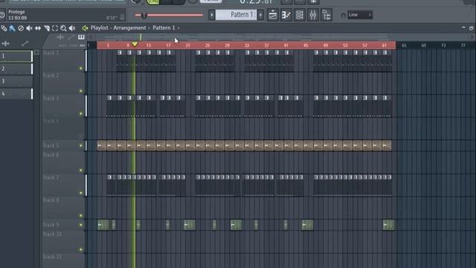
Task: Open the Playlist options menu icon
Action: tap(85, 28)
